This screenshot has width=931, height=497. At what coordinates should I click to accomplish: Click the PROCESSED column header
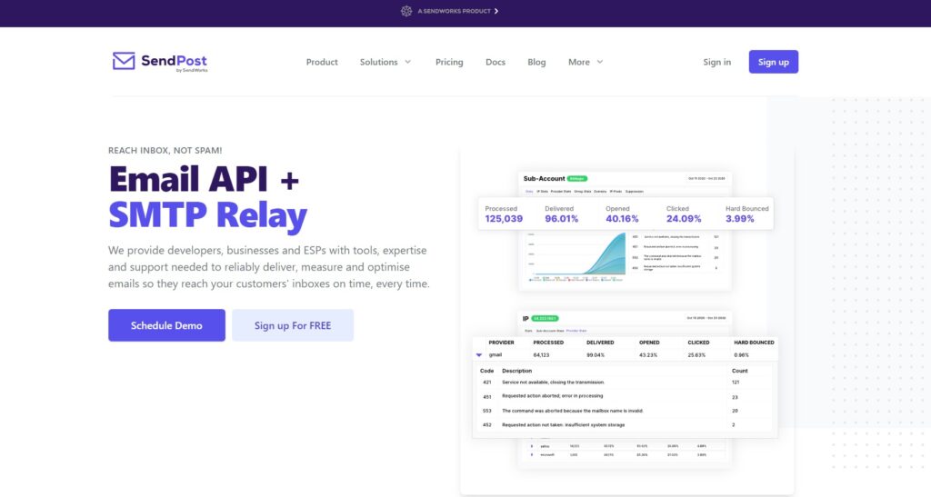[x=548, y=343]
